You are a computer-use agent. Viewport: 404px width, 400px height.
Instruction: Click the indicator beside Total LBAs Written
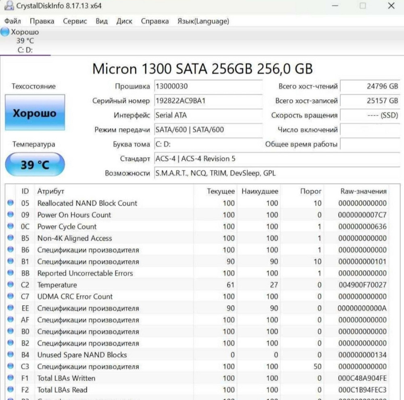tap(10, 378)
